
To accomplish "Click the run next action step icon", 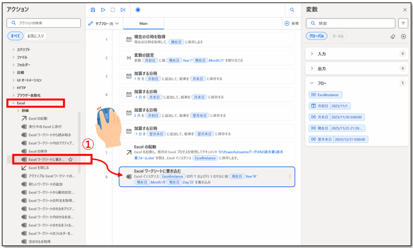I will [123, 10].
